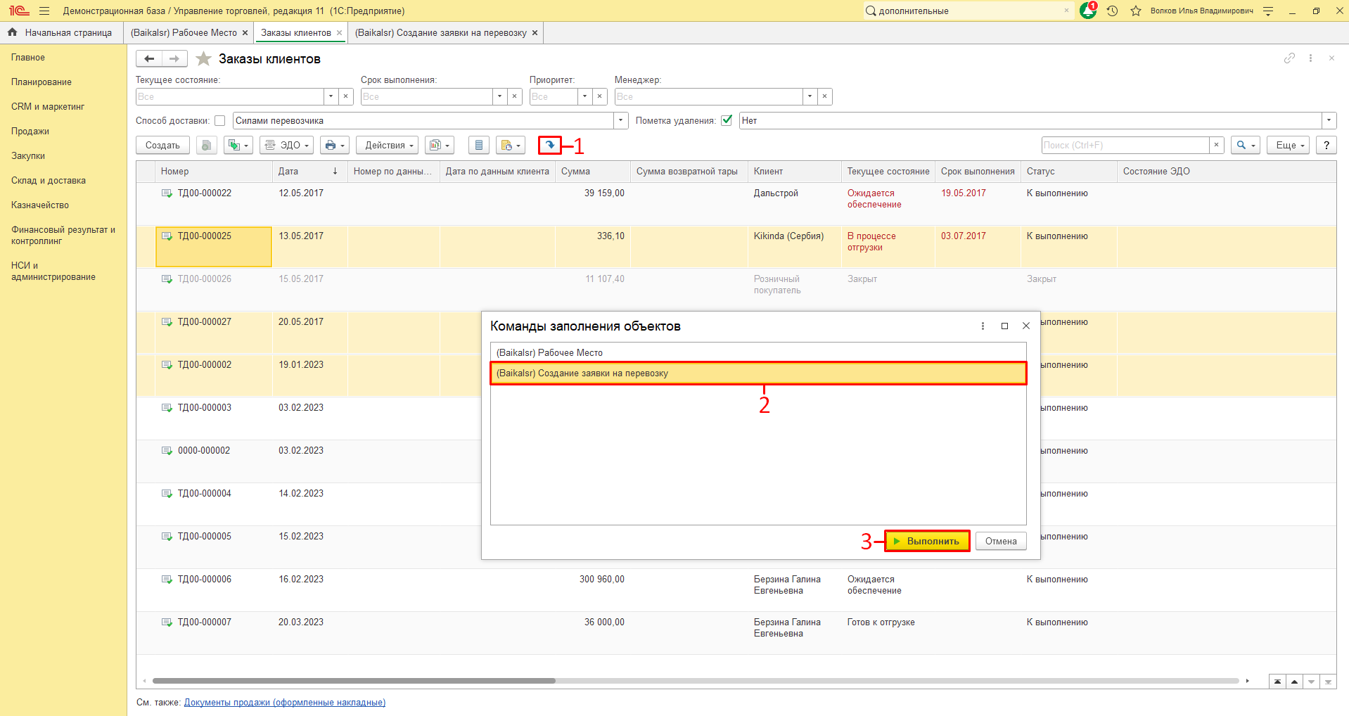Expand the Менеджер dropdown

(810, 96)
